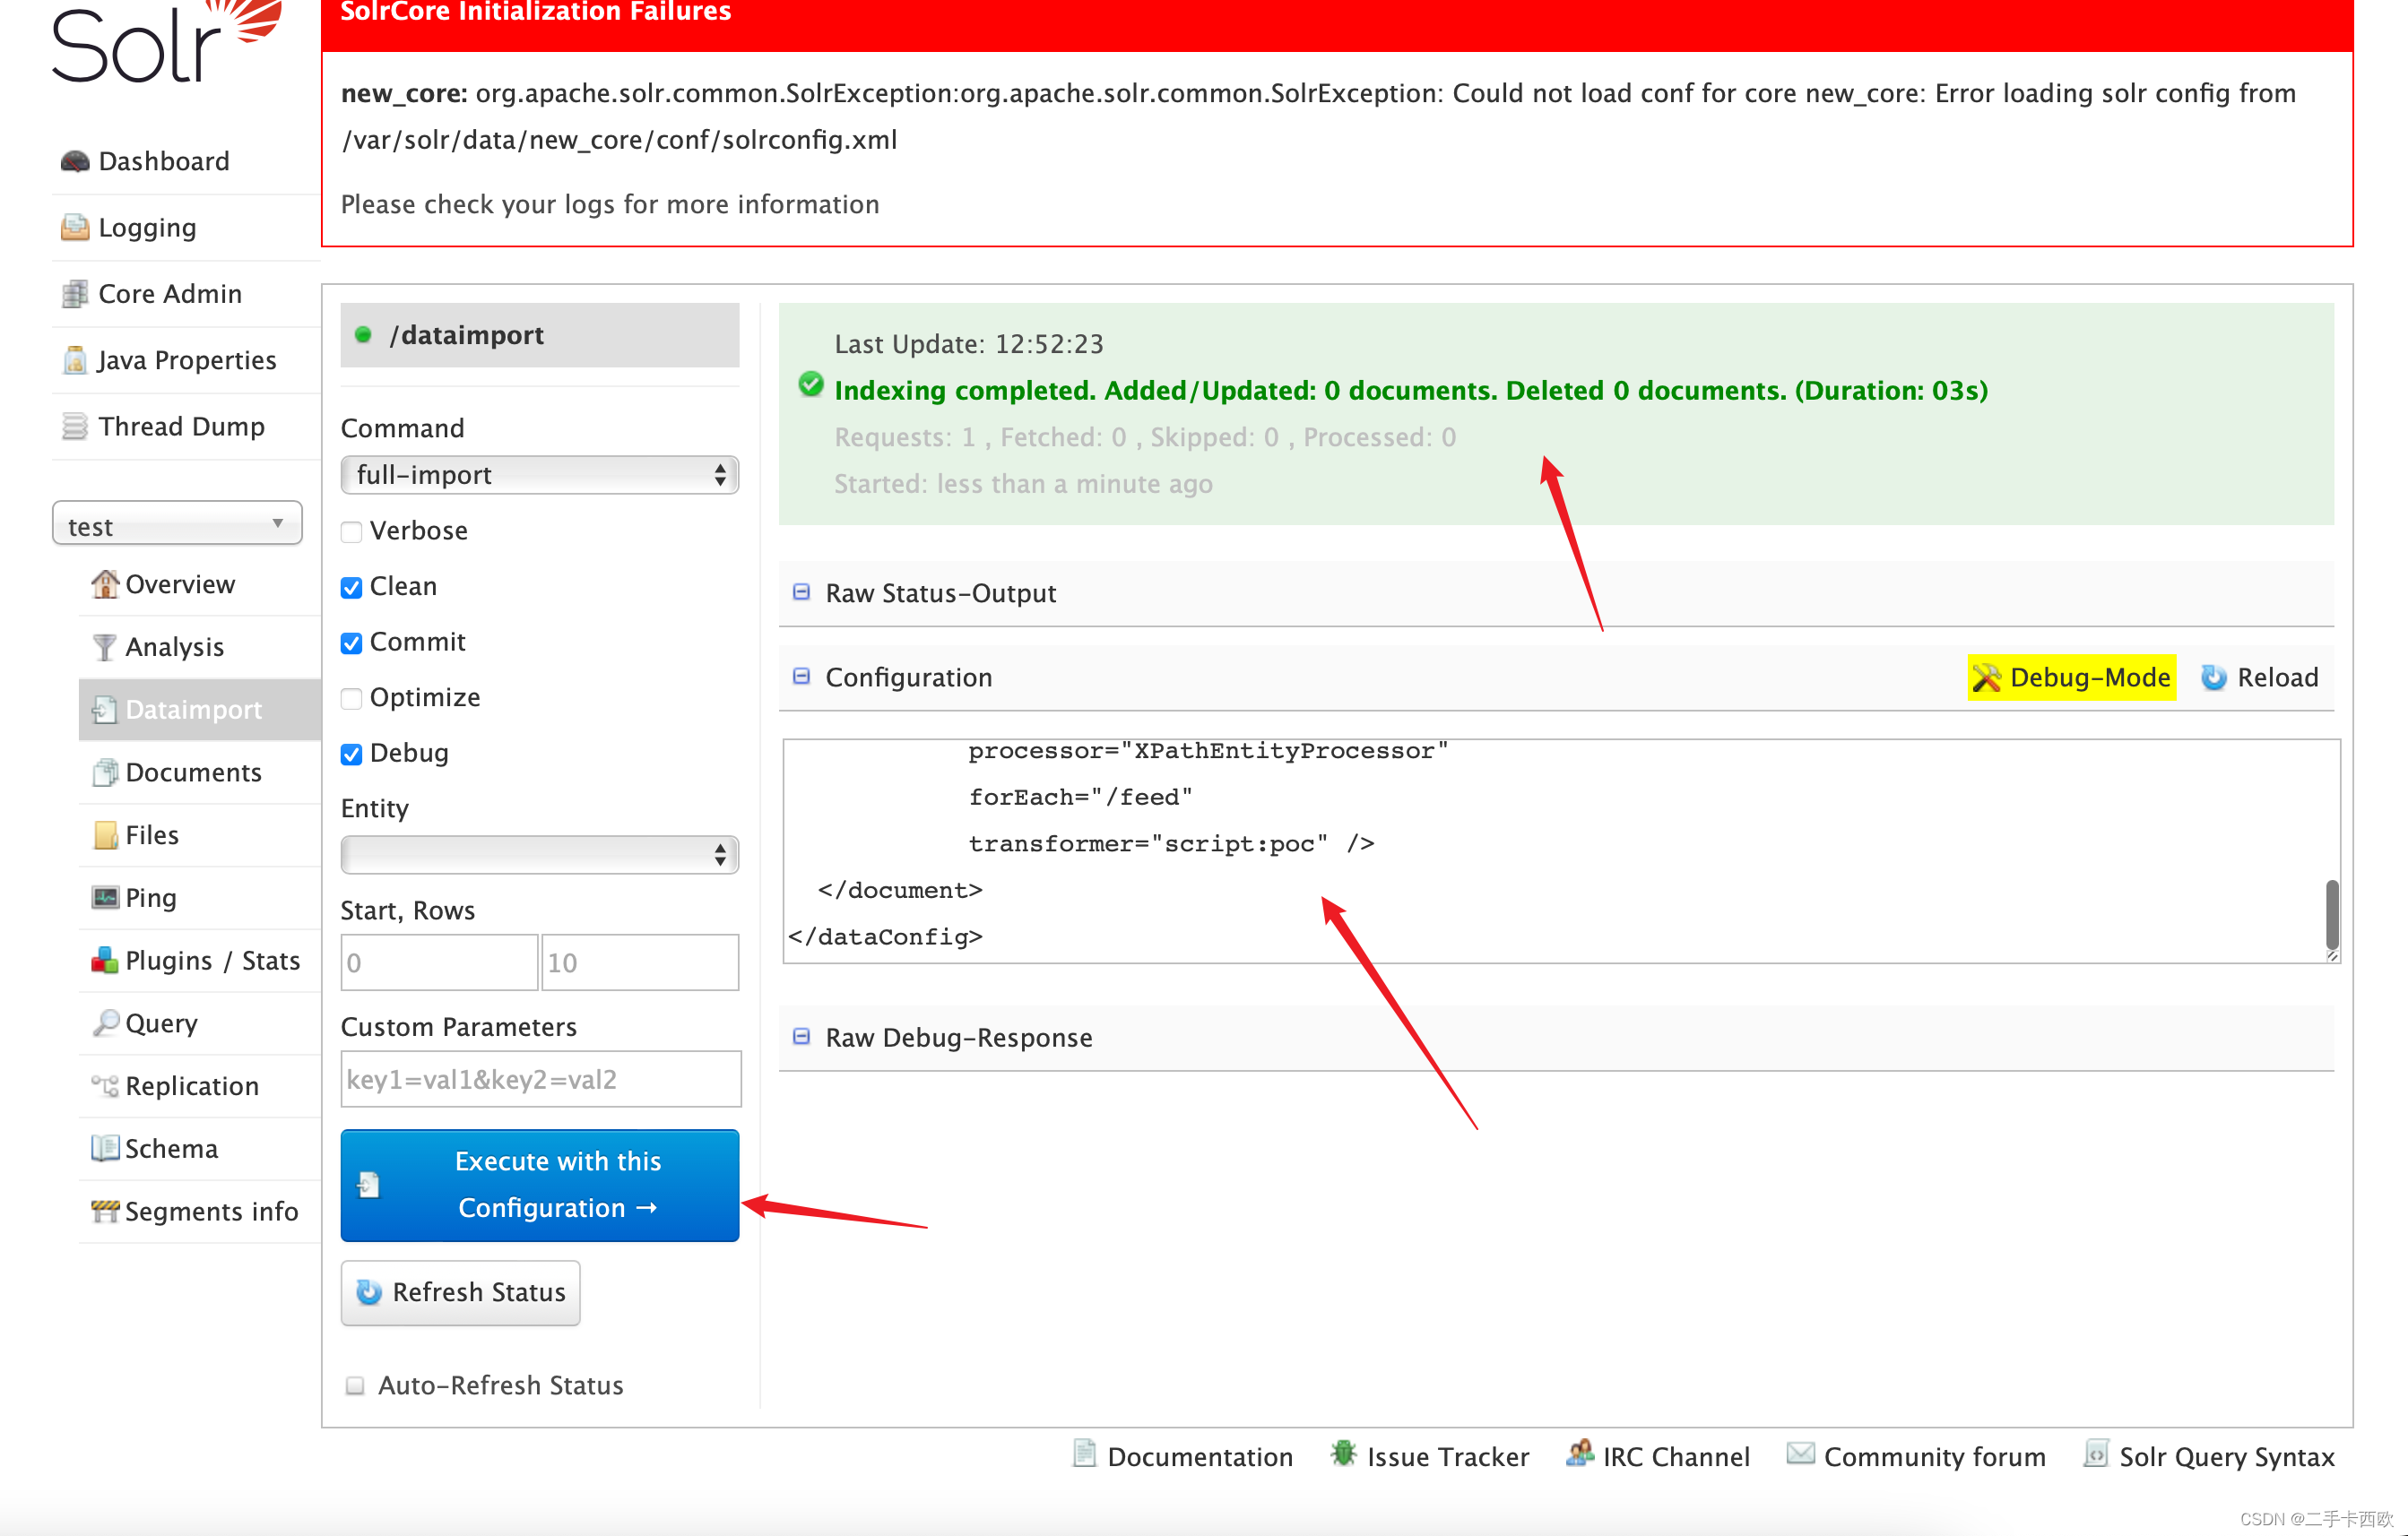This screenshot has width=2408, height=1536.
Task: Click the Core Admin server icon
Action: [74, 294]
